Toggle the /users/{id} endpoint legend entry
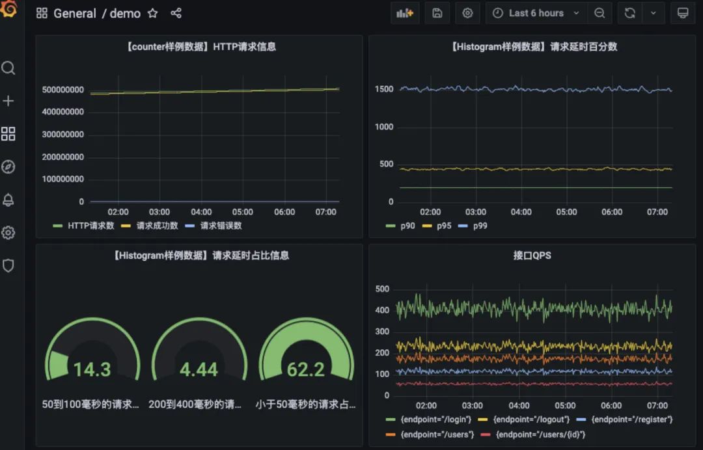Screen dimensions: 703x450 [540, 434]
